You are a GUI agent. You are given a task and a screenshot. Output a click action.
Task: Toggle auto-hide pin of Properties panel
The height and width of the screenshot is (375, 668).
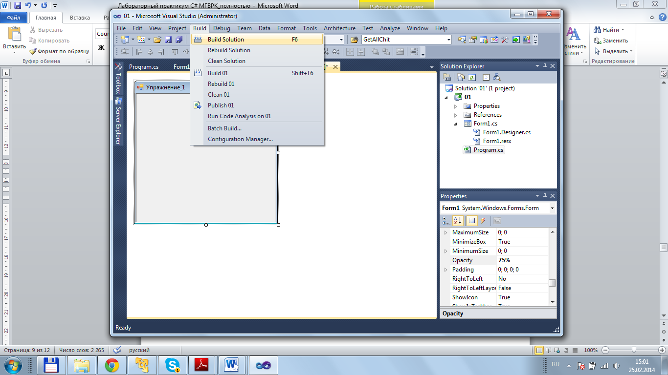pos(545,196)
